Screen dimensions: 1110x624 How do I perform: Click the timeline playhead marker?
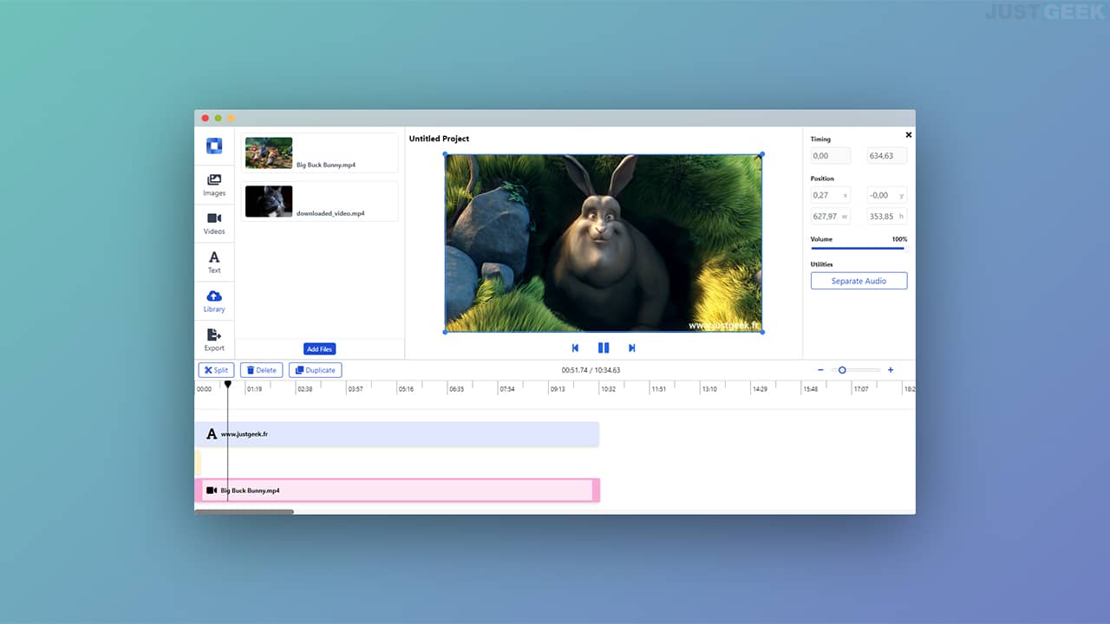click(228, 384)
